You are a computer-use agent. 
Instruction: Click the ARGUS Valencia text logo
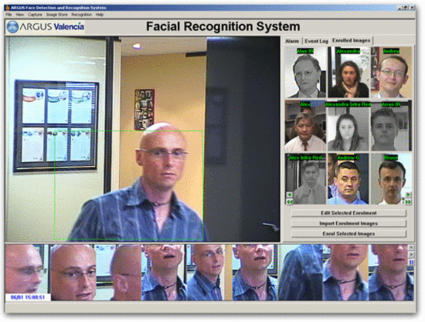click(52, 26)
